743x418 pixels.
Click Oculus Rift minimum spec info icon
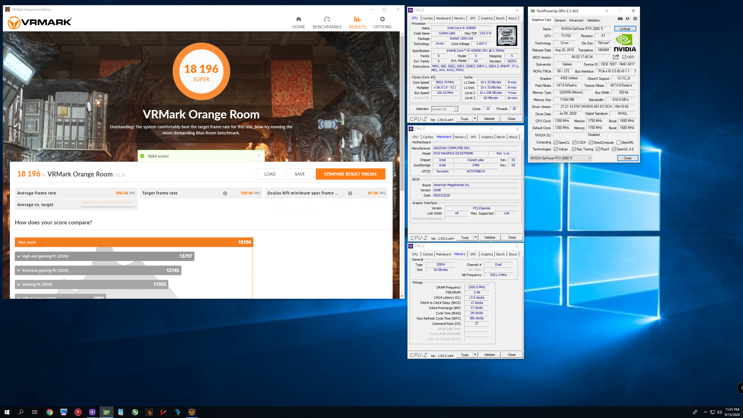coord(350,193)
